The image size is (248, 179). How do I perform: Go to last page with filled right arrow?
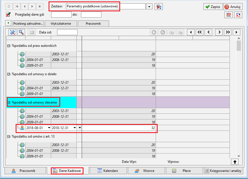[236, 32]
